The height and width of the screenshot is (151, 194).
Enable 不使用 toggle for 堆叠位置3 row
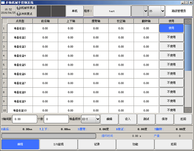[171, 47]
